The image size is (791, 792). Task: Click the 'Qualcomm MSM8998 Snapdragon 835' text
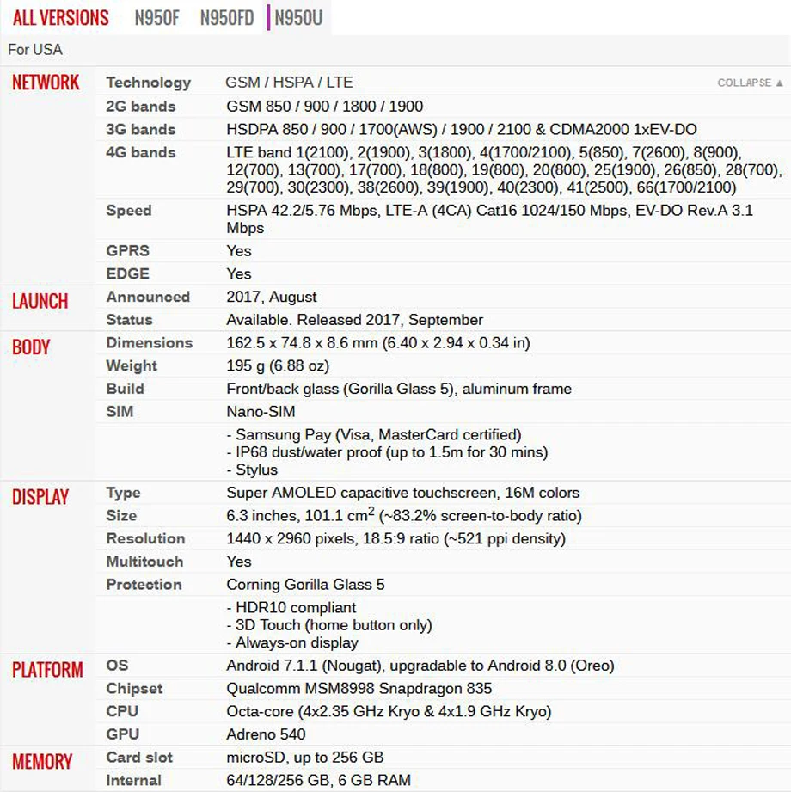point(359,689)
